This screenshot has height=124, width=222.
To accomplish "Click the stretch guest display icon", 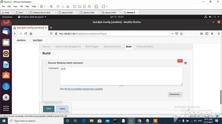I will point(103,7).
